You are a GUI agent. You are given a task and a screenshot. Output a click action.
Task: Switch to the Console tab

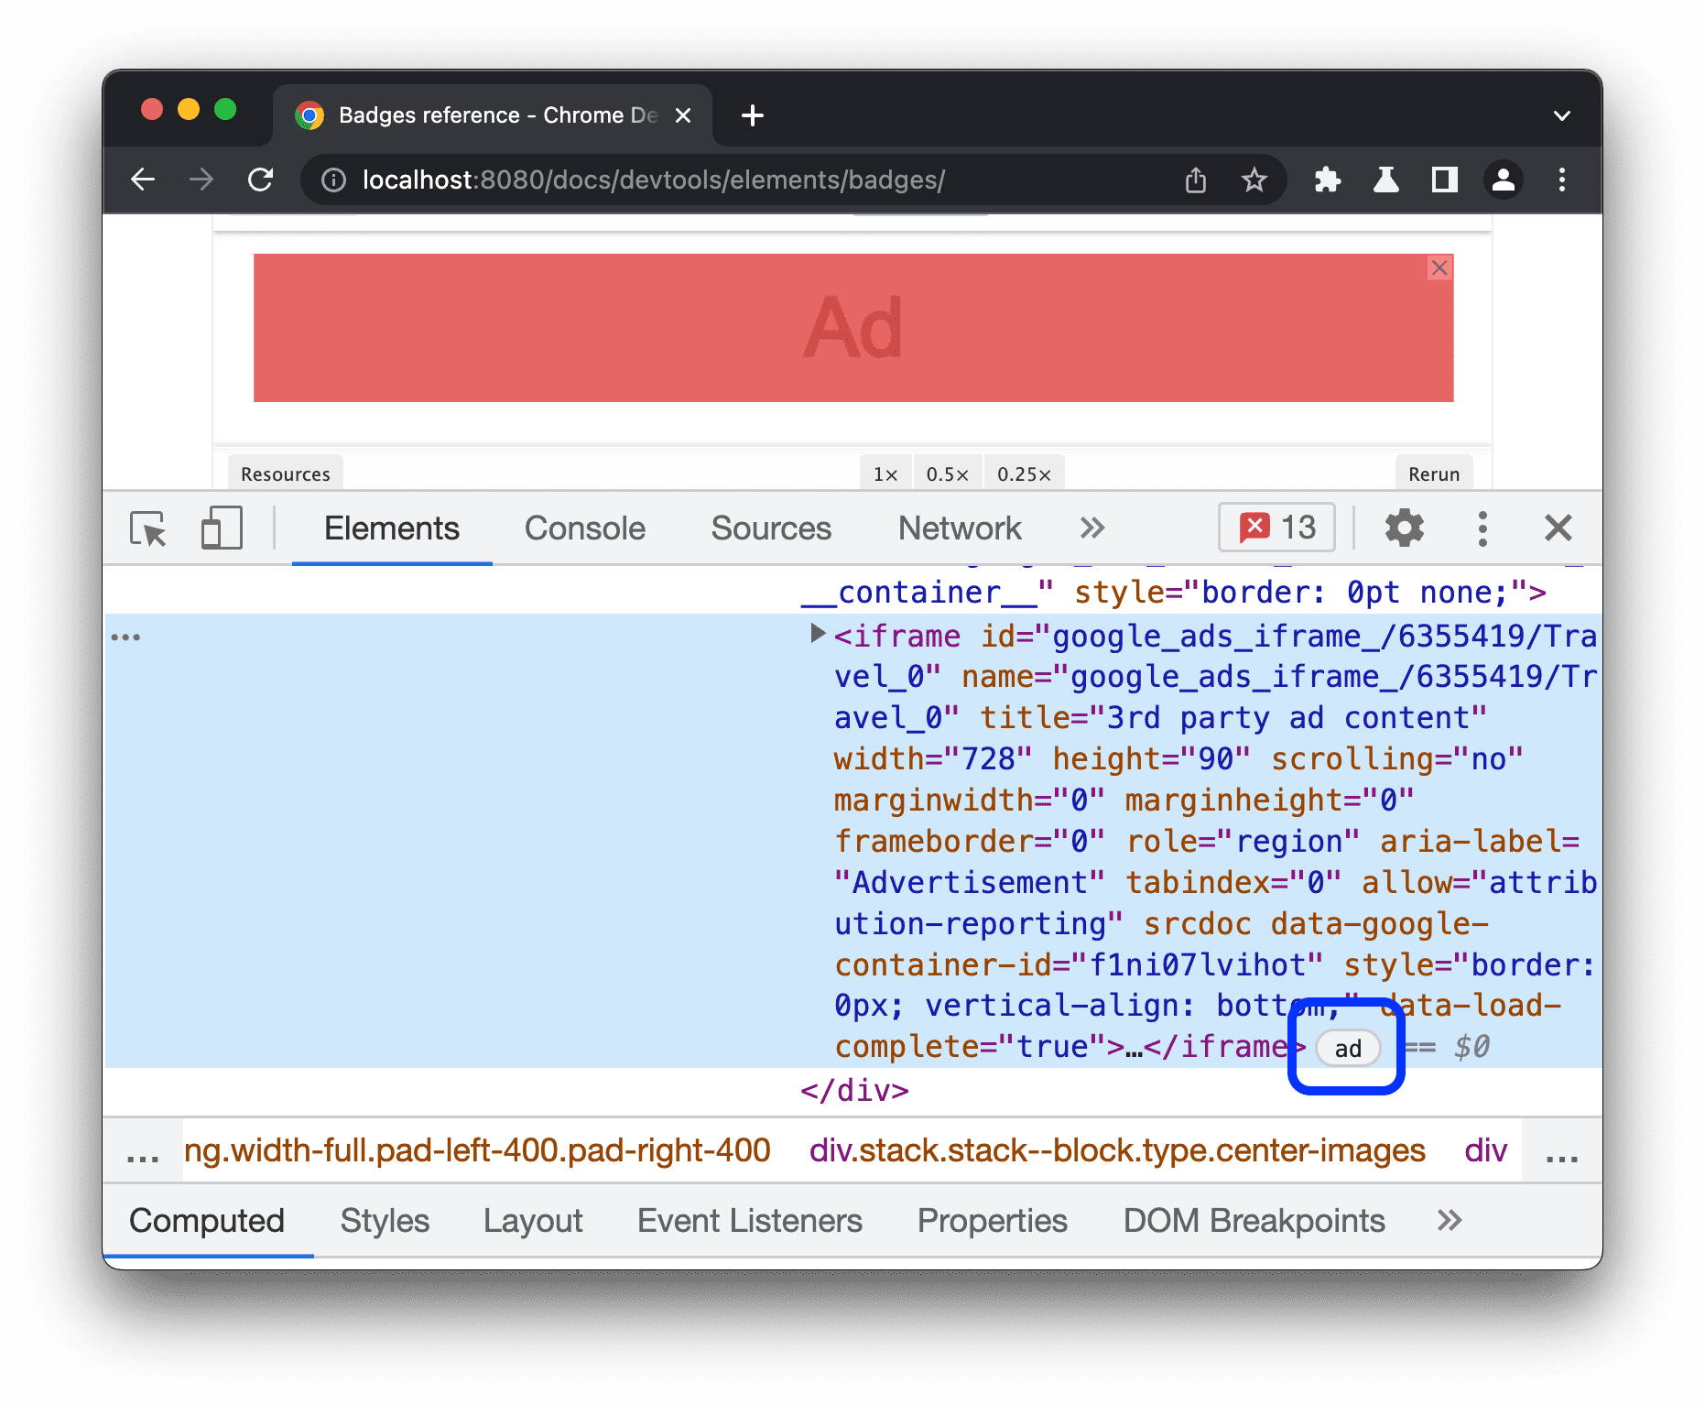click(x=583, y=528)
